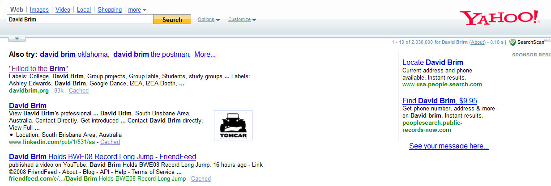Click the SearchScan label
The height and width of the screenshot is (186, 551).
coord(531,42)
